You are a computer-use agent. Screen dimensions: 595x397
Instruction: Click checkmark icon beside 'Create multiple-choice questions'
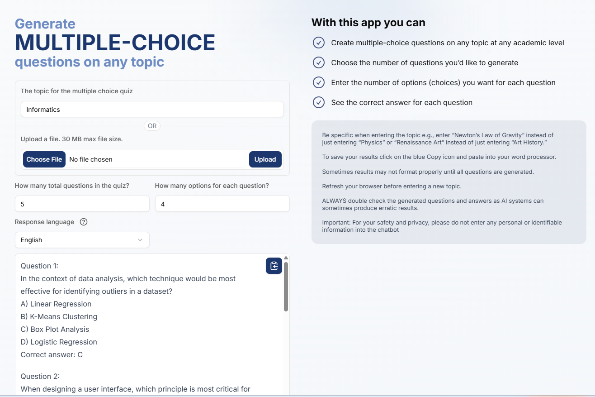319,43
